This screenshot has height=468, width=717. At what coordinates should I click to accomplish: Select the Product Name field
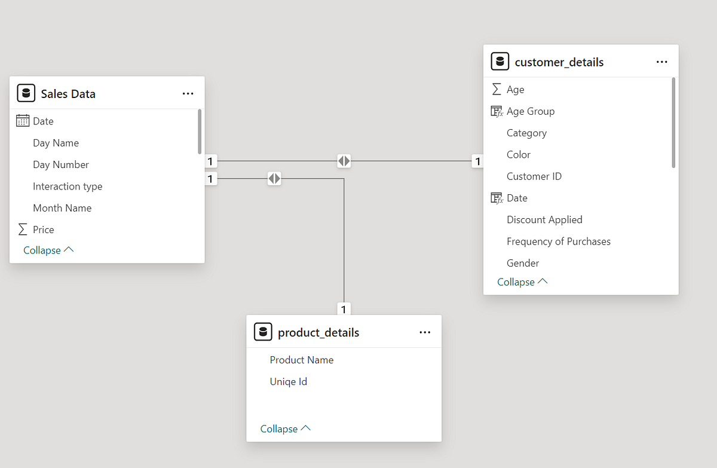point(302,360)
